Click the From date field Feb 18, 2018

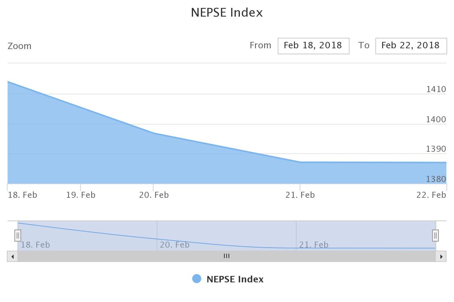pyautogui.click(x=313, y=46)
